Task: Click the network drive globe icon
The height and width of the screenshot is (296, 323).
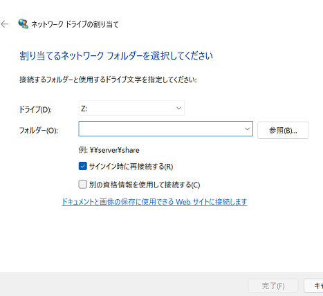Action: (x=23, y=24)
